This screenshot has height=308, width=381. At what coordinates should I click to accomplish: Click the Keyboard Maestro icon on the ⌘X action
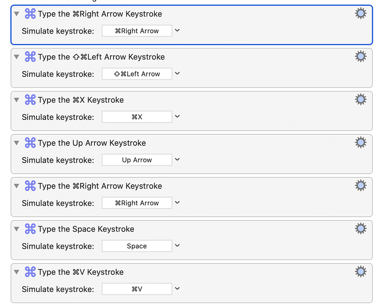tap(30, 100)
